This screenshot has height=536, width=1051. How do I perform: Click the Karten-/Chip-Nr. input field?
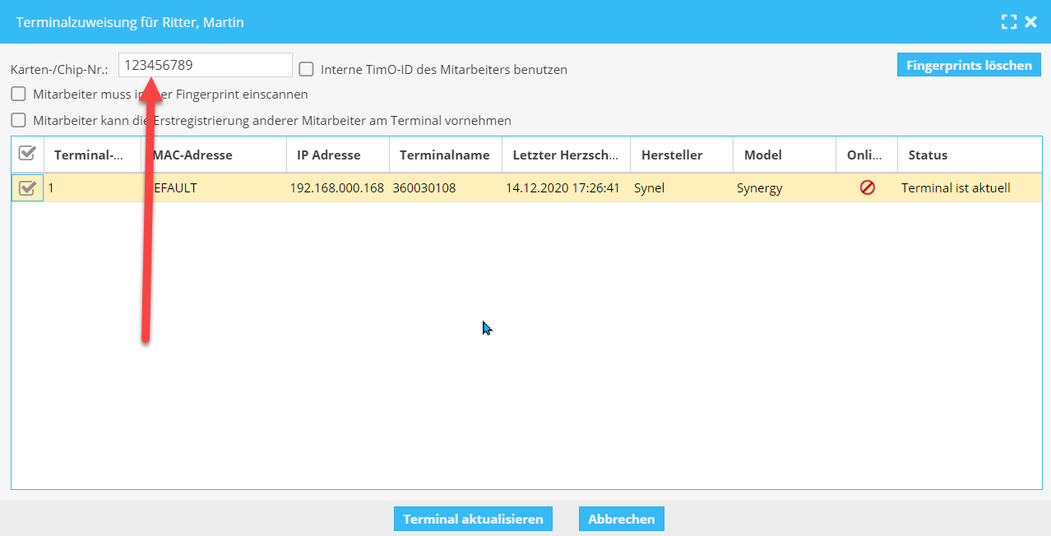coord(206,65)
